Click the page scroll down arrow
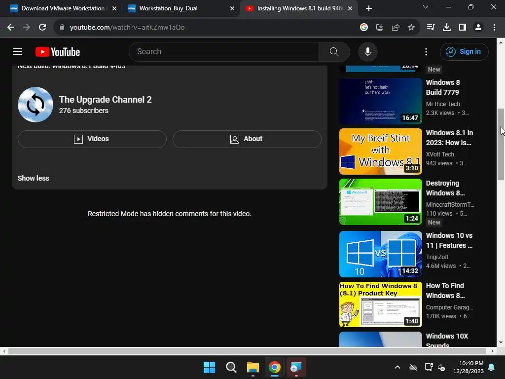Image resolution: width=505 pixels, height=379 pixels. point(501,342)
